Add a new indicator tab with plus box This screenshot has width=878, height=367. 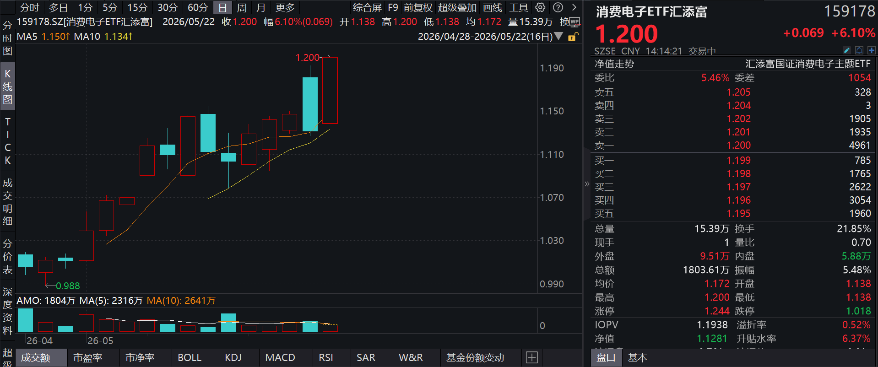(532, 357)
